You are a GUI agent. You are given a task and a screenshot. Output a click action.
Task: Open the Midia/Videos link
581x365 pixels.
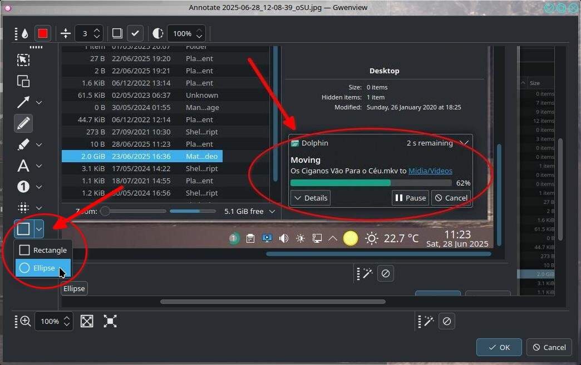coord(430,171)
